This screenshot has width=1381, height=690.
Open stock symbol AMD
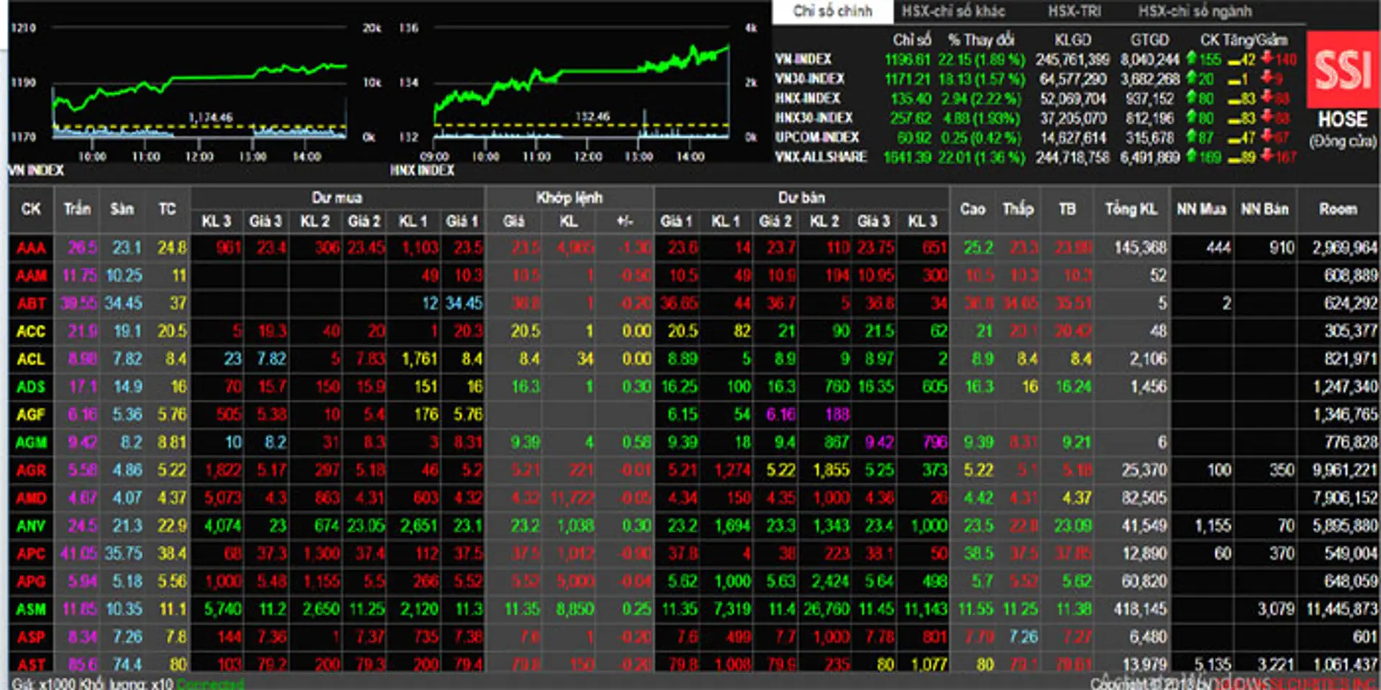[31, 498]
